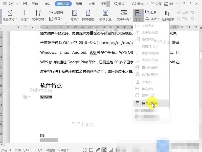This screenshot has height=152, width=202.
Task: Click the 分隔符 breaks icon
Action: (x=51, y=12)
